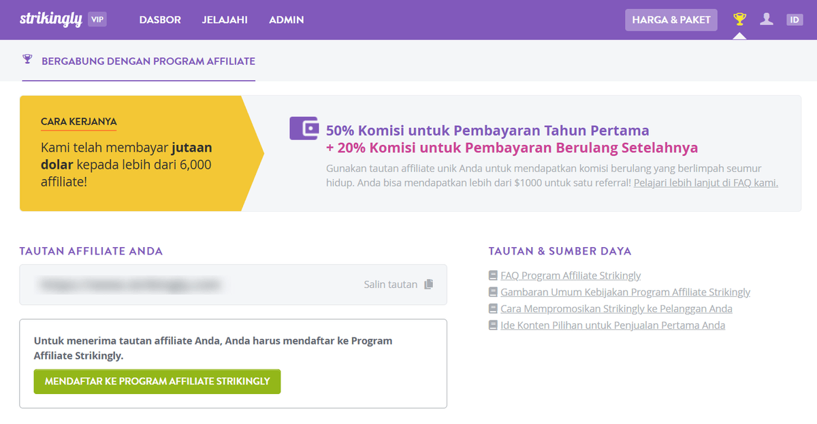This screenshot has width=817, height=424.
Task: Click book icon beside Gambaran Umum Kebijakan
Action: [493, 292]
